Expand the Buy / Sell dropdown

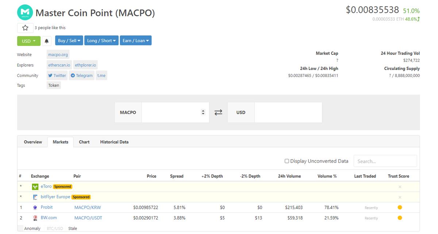(69, 40)
